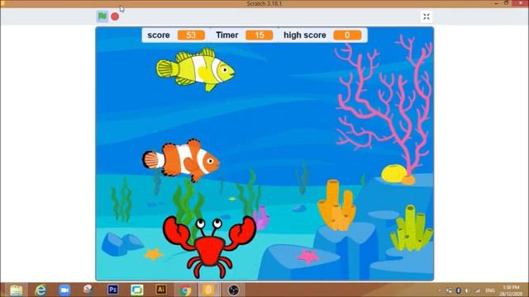Open the paint-like app icon next to Zoom on the taskbar
The height and width of the screenshot is (297, 529).
point(88,290)
